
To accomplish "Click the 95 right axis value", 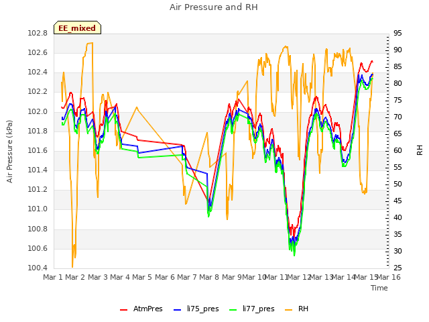I will coord(397,34).
